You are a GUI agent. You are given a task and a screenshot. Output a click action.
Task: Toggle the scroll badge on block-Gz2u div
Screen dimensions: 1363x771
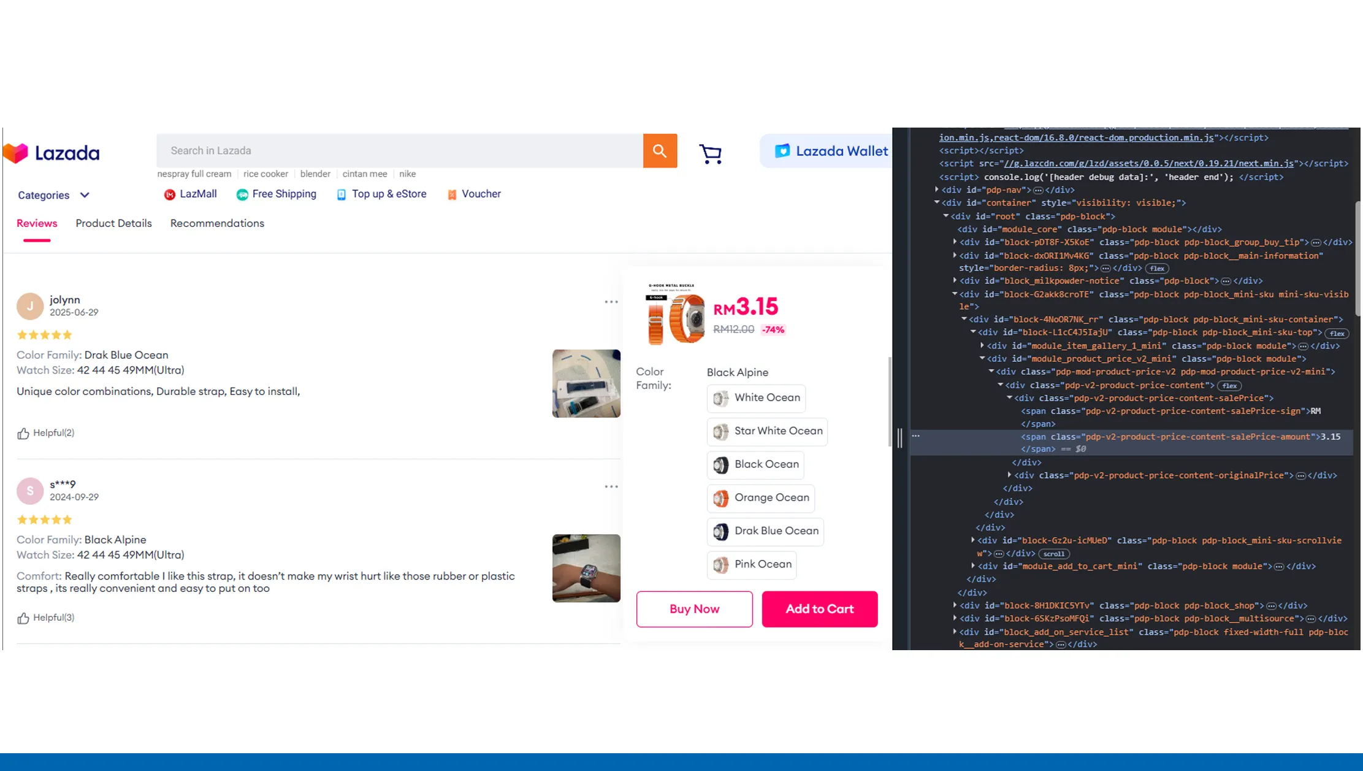click(x=1054, y=553)
